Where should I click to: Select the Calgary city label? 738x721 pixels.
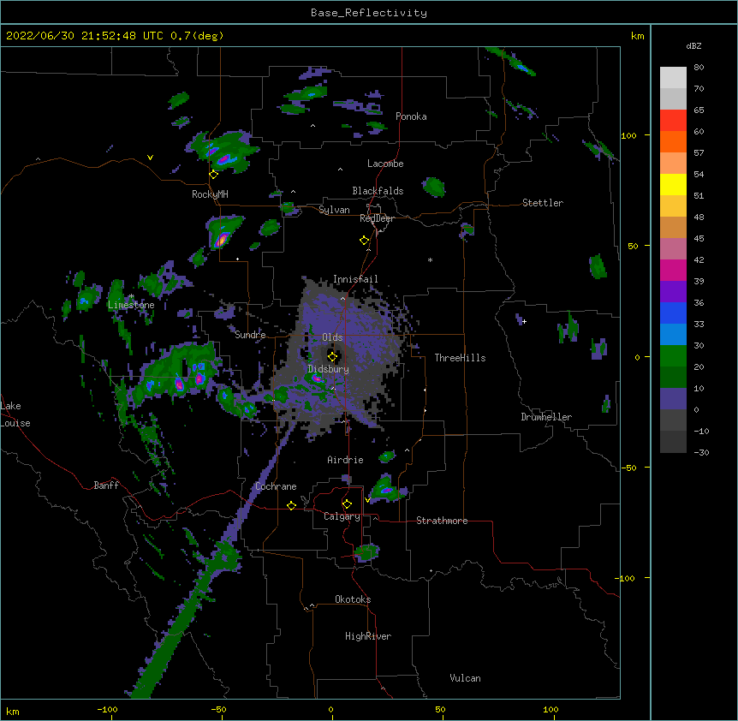(342, 516)
